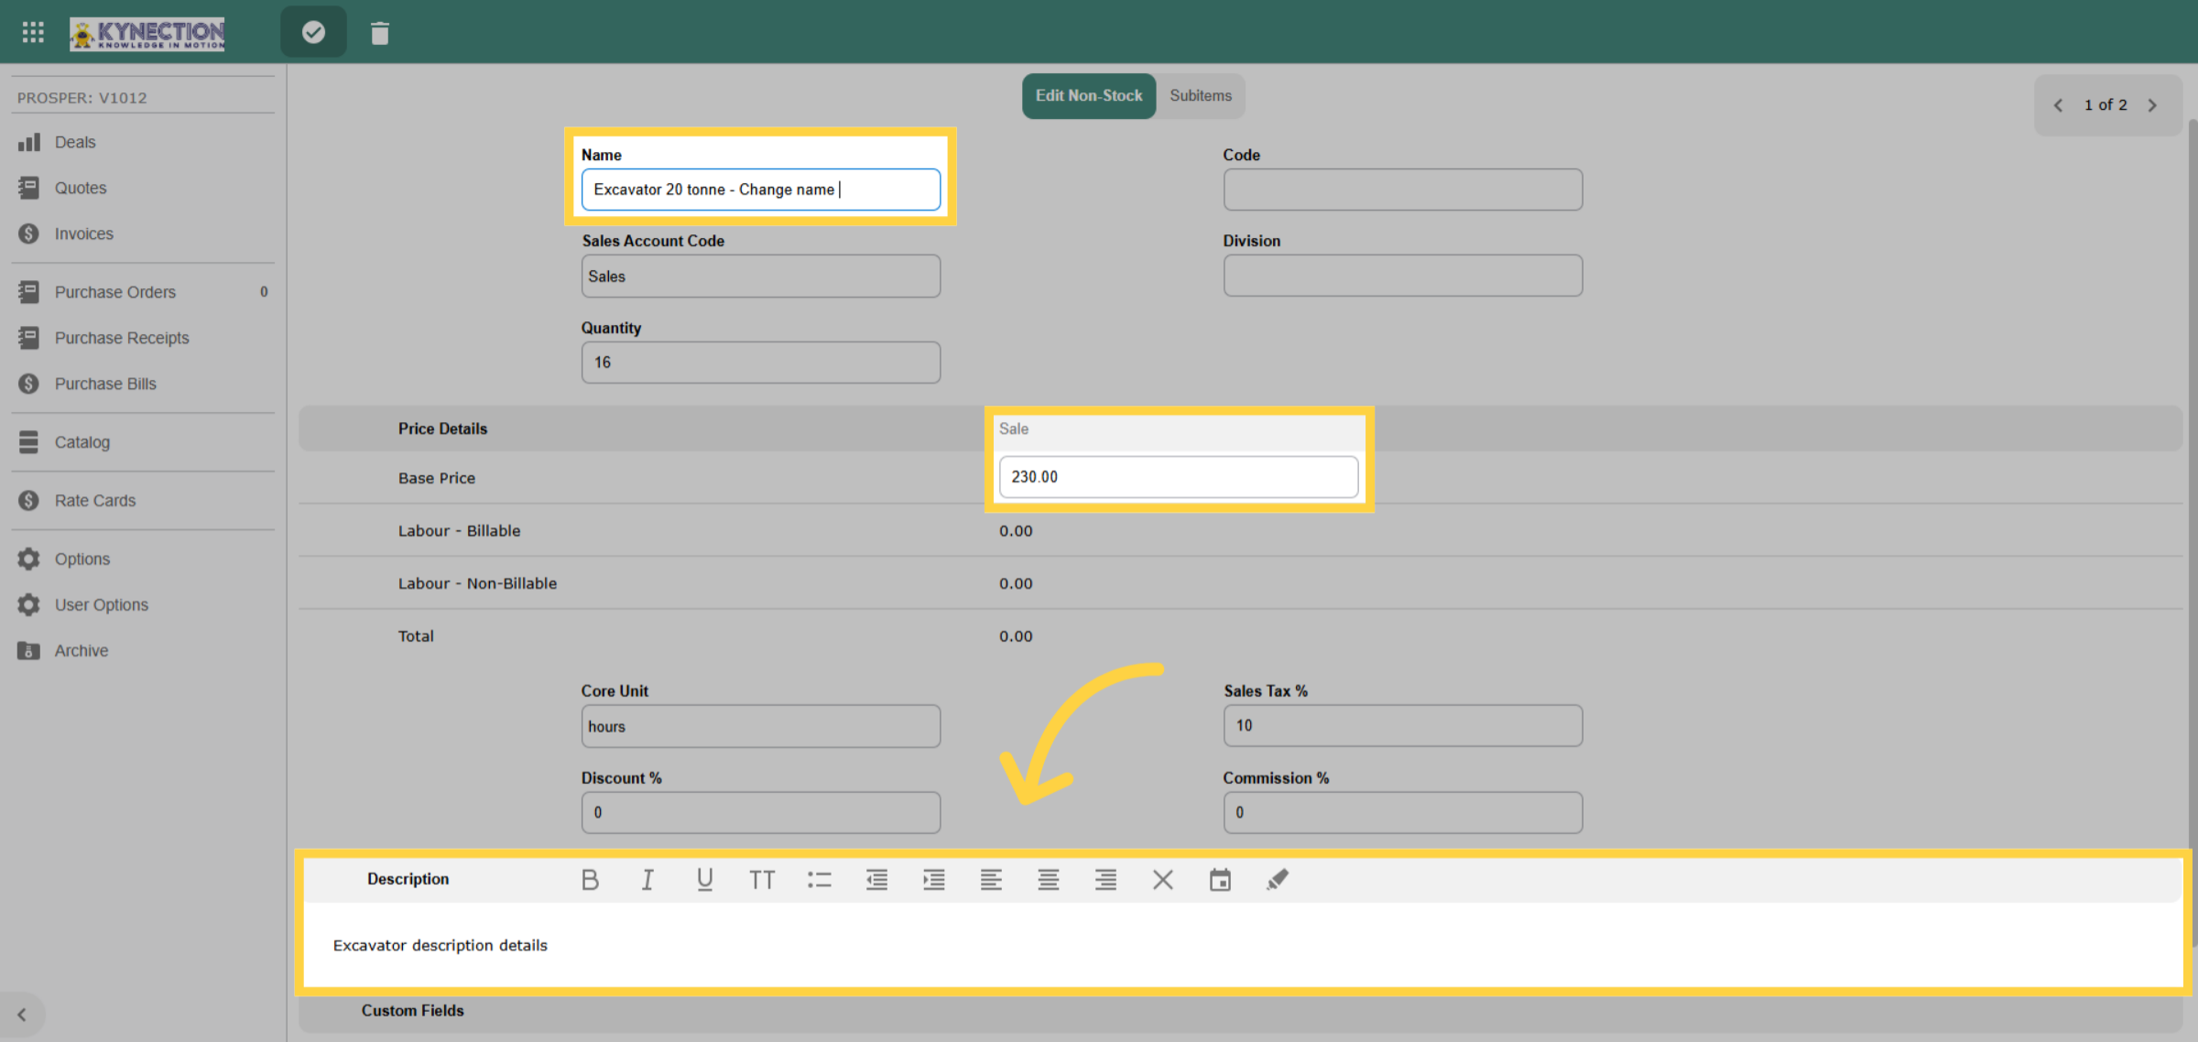The image size is (2198, 1042).
Task: Click the Labour - Billable value 0.00
Action: click(x=1016, y=531)
